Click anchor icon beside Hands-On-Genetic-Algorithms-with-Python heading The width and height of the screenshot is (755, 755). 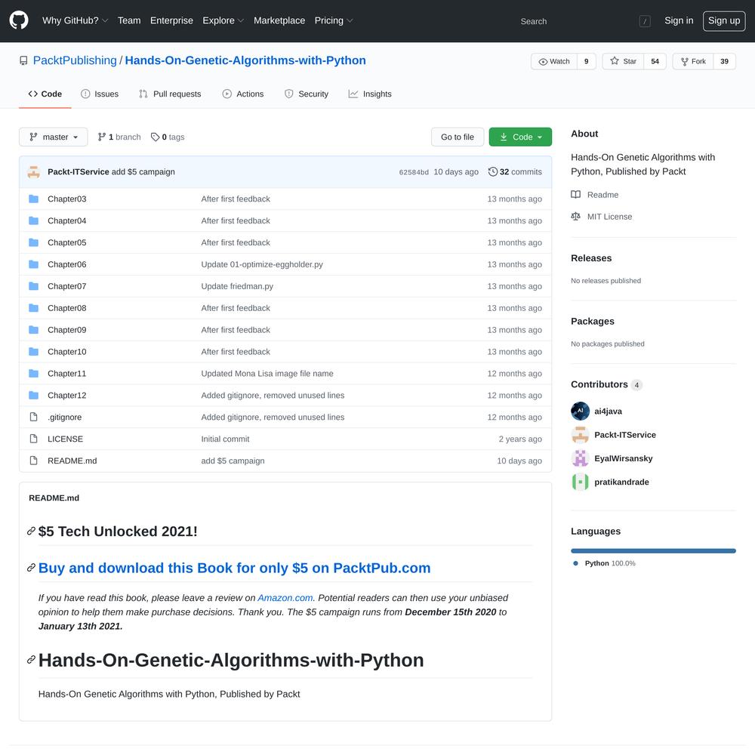pyautogui.click(x=31, y=660)
